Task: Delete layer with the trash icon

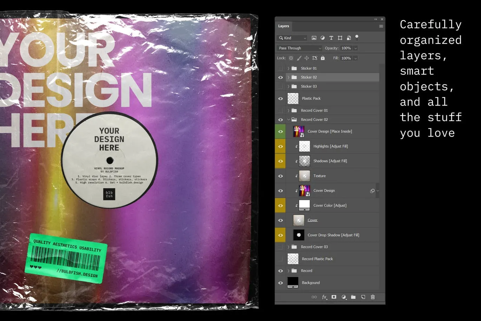Action: [373, 297]
